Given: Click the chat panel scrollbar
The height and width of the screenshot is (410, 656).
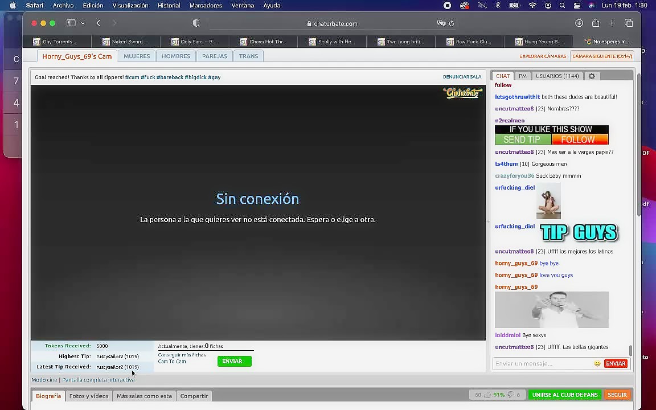Looking at the screenshot, I should (x=630, y=350).
